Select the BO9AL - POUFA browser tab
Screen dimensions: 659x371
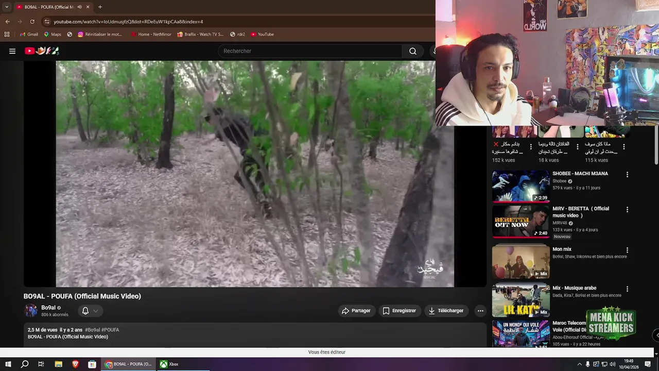coord(53,7)
